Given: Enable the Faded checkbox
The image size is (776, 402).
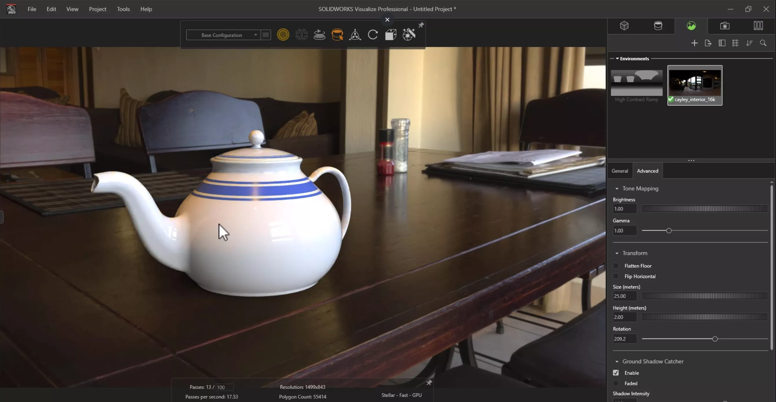Looking at the screenshot, I should click(x=616, y=383).
